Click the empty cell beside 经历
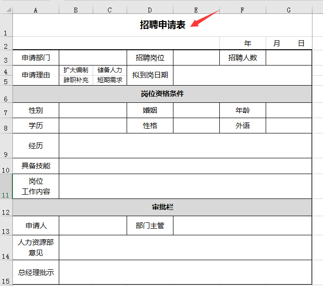 185,145
